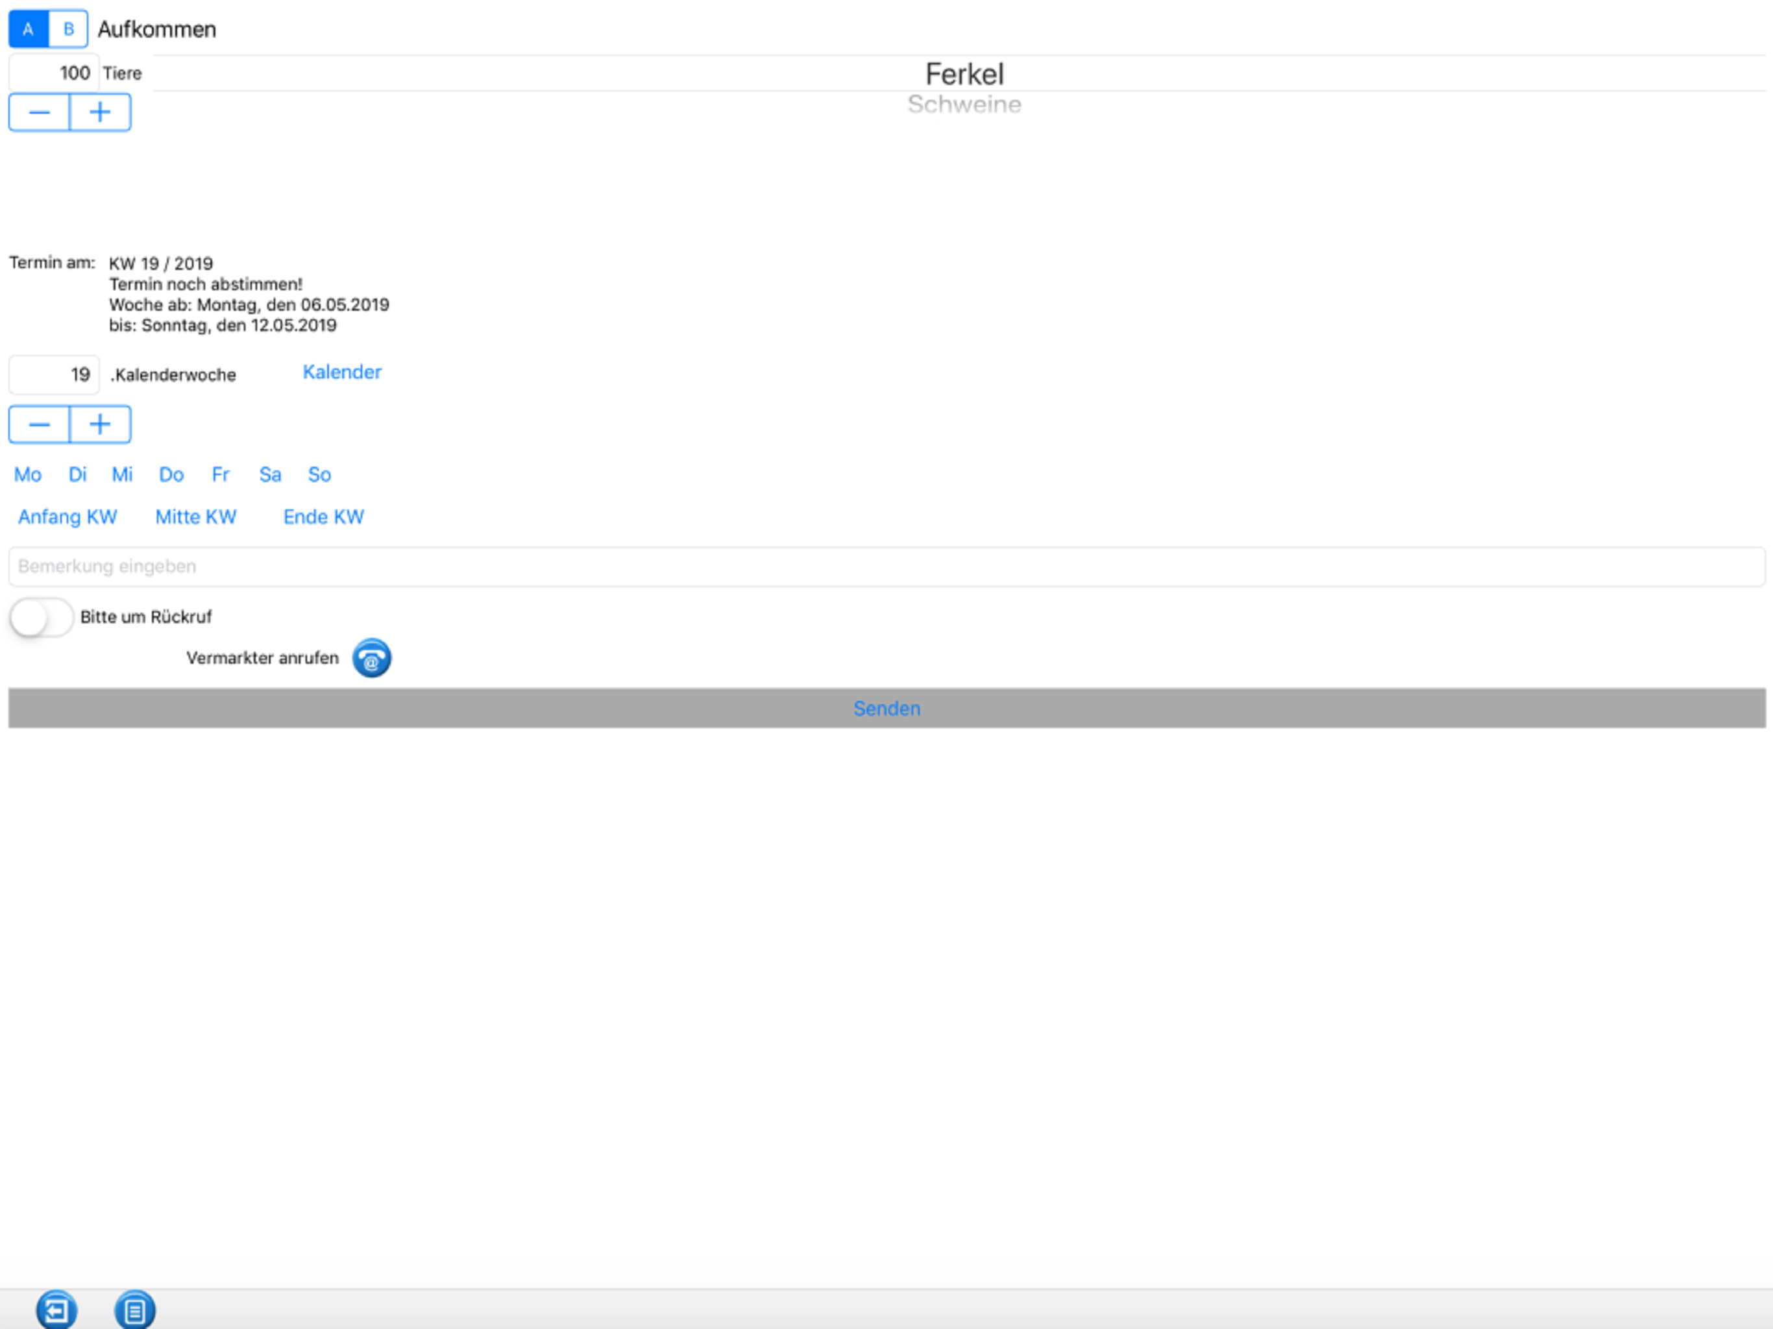Click the Woche ab: Montag date line
This screenshot has height=1329, width=1773.
pyautogui.click(x=249, y=304)
